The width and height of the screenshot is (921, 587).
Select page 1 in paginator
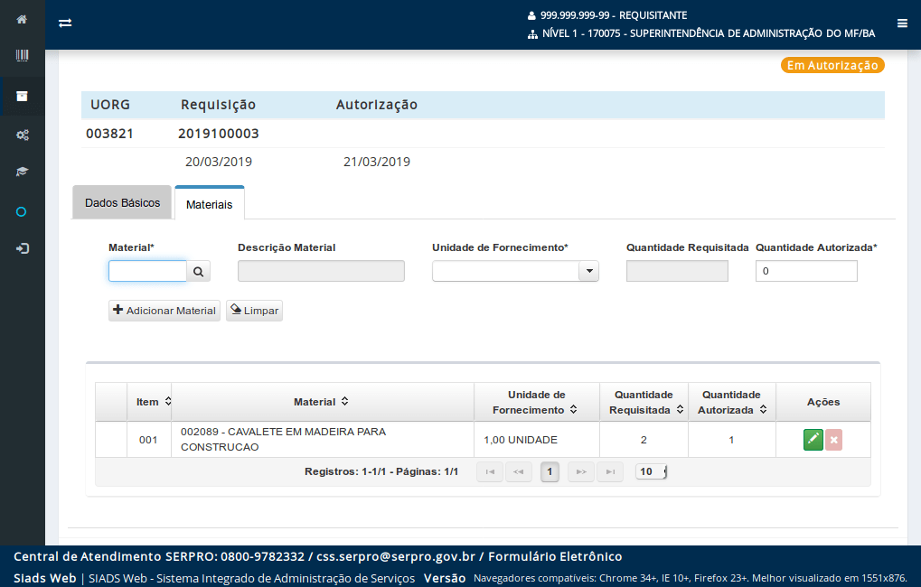click(550, 472)
